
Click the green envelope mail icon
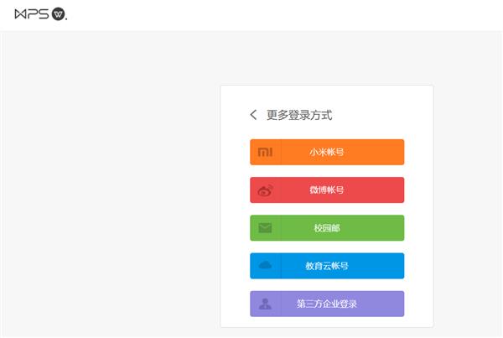(x=265, y=228)
